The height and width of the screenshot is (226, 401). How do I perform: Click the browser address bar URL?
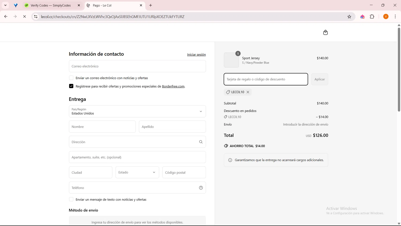coord(113,17)
